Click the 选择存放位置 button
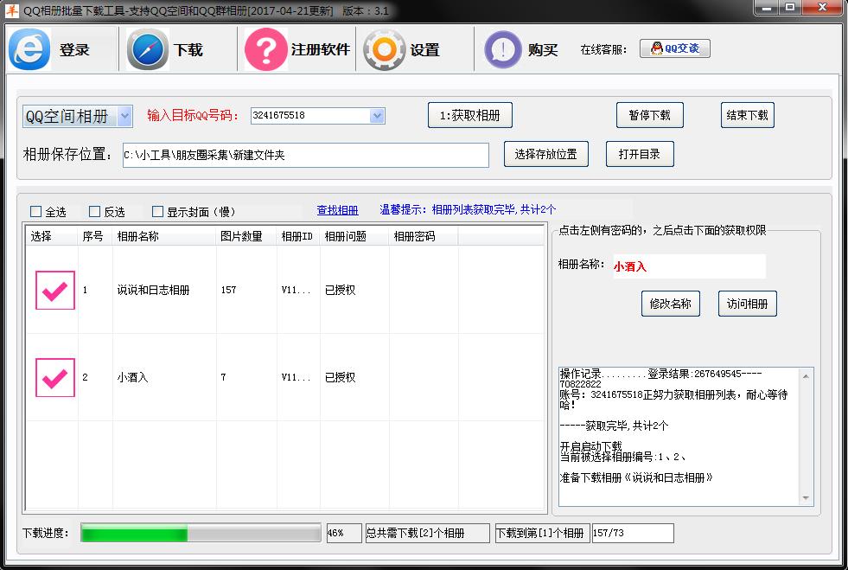Screen dimensions: 848x570 (x=545, y=154)
